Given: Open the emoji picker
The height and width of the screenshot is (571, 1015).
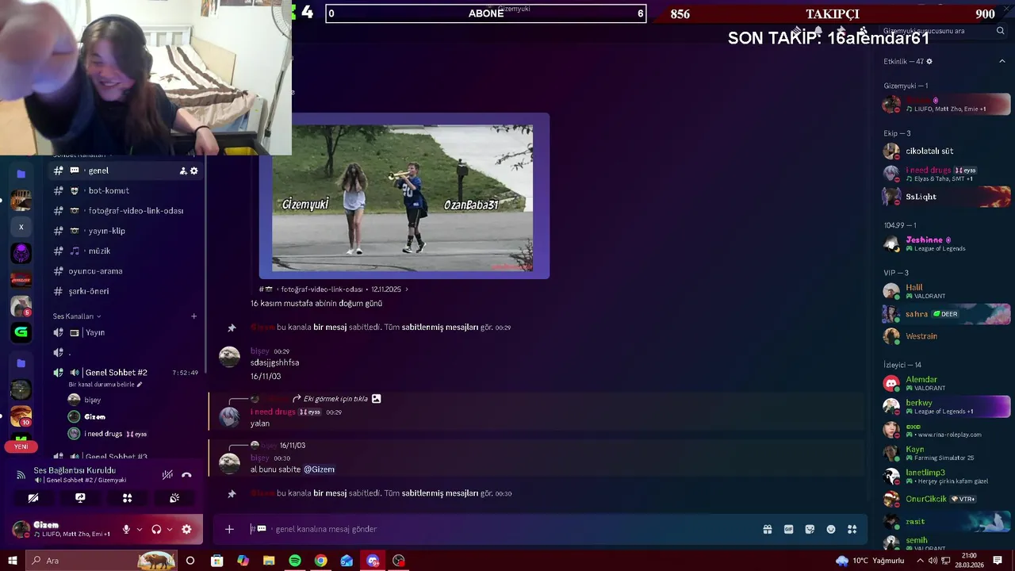Looking at the screenshot, I should coord(831,529).
